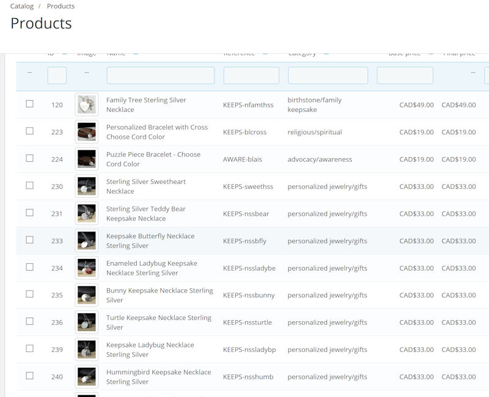Screen dimensions: 489x397
Task: Click category religious/spiritual
Action: 315,132
